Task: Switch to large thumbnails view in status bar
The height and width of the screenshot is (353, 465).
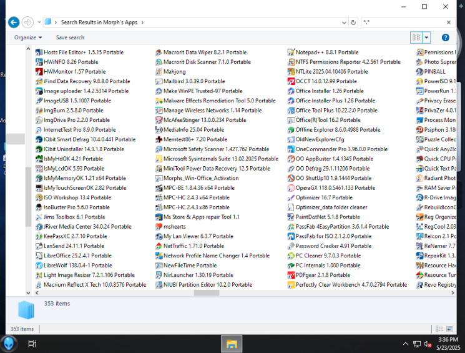Action: 449,329
